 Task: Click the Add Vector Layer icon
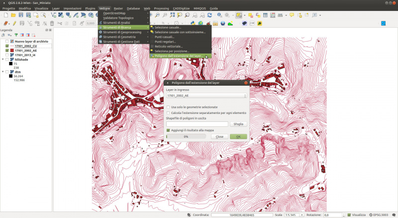tap(53, 15)
